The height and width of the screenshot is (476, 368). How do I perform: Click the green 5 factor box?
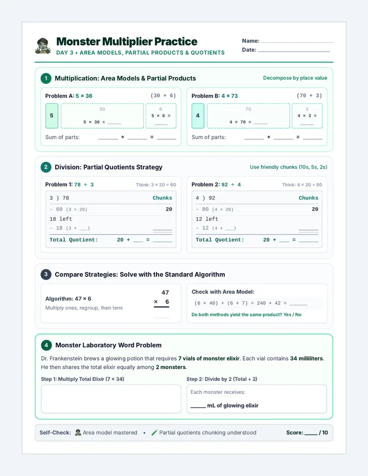pyautogui.click(x=52, y=115)
